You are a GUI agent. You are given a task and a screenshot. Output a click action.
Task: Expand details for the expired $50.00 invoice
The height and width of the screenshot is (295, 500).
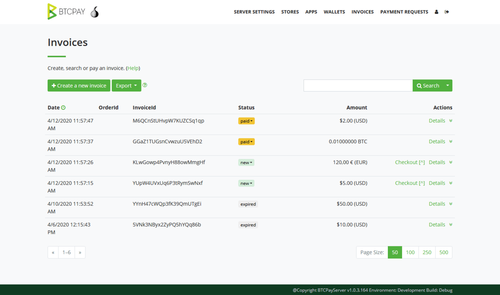pyautogui.click(x=451, y=204)
